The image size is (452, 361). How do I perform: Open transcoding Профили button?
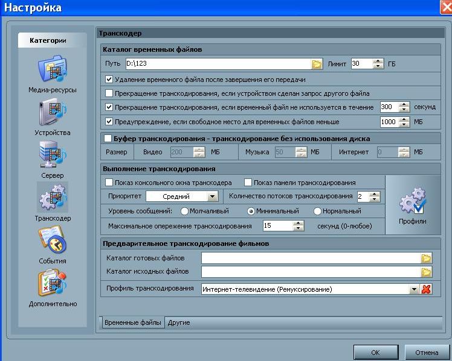412,204
